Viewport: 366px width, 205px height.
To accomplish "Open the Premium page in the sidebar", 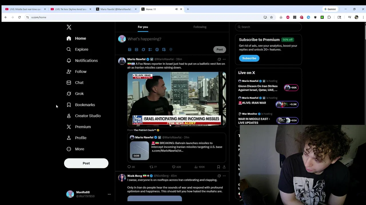I will 79,127.
